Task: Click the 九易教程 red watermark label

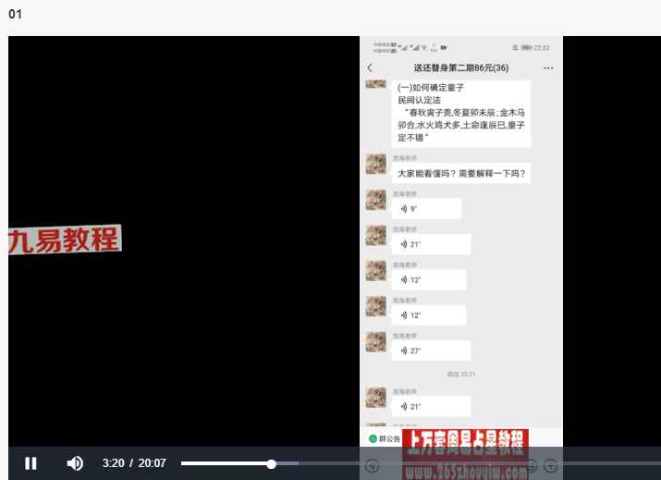Action: click(x=65, y=240)
